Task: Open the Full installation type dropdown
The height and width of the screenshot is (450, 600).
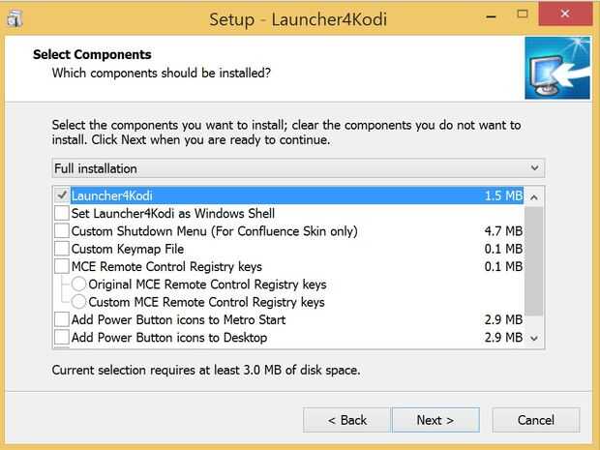Action: [299, 168]
